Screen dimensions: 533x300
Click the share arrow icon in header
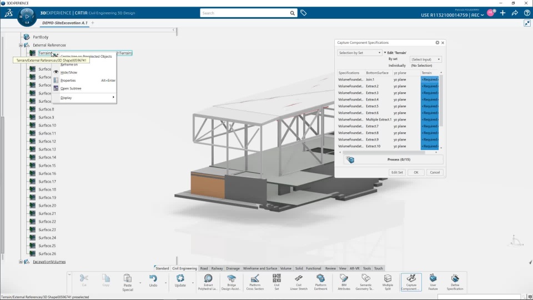[515, 13]
